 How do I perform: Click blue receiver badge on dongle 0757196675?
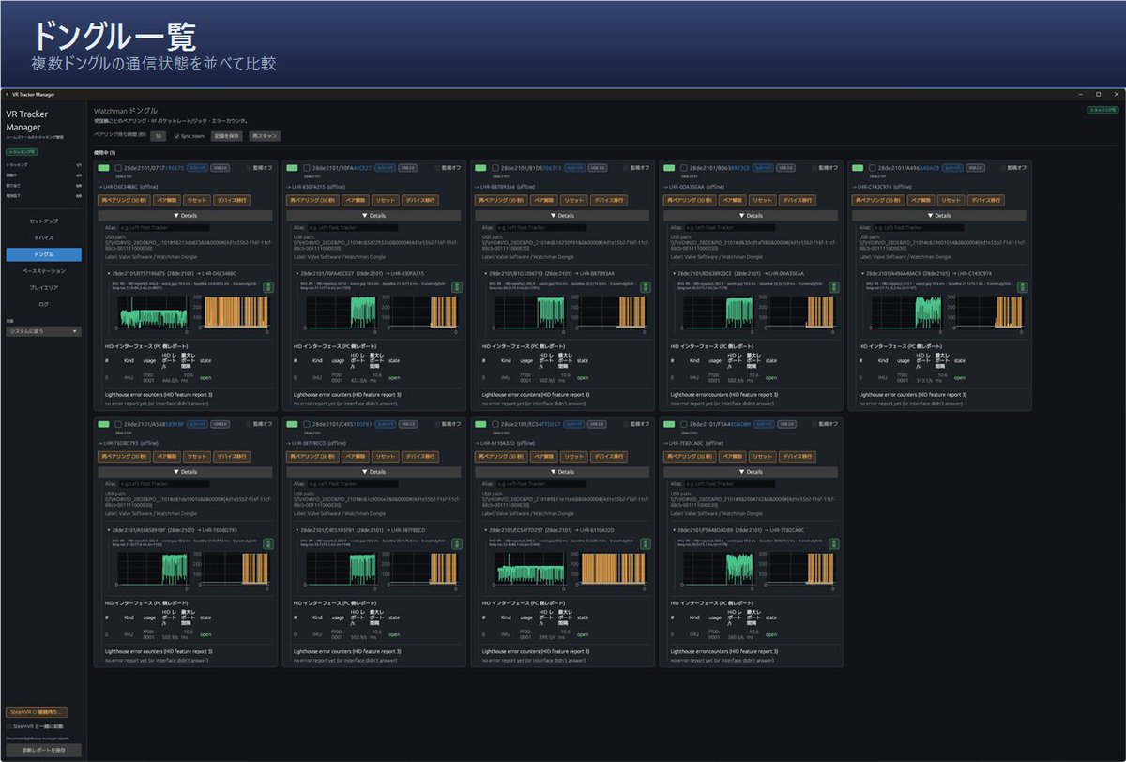197,168
